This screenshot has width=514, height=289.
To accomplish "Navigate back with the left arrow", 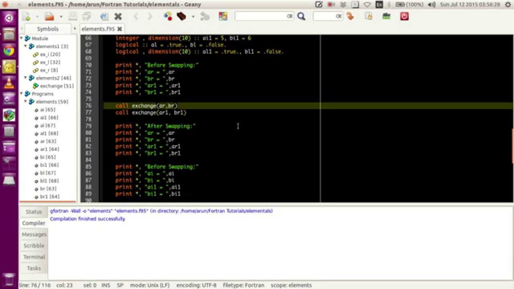I will 136,16.
